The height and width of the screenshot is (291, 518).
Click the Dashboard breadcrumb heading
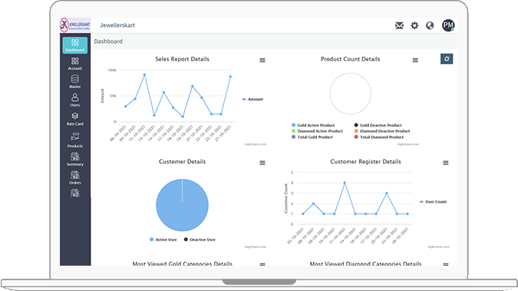(x=108, y=41)
